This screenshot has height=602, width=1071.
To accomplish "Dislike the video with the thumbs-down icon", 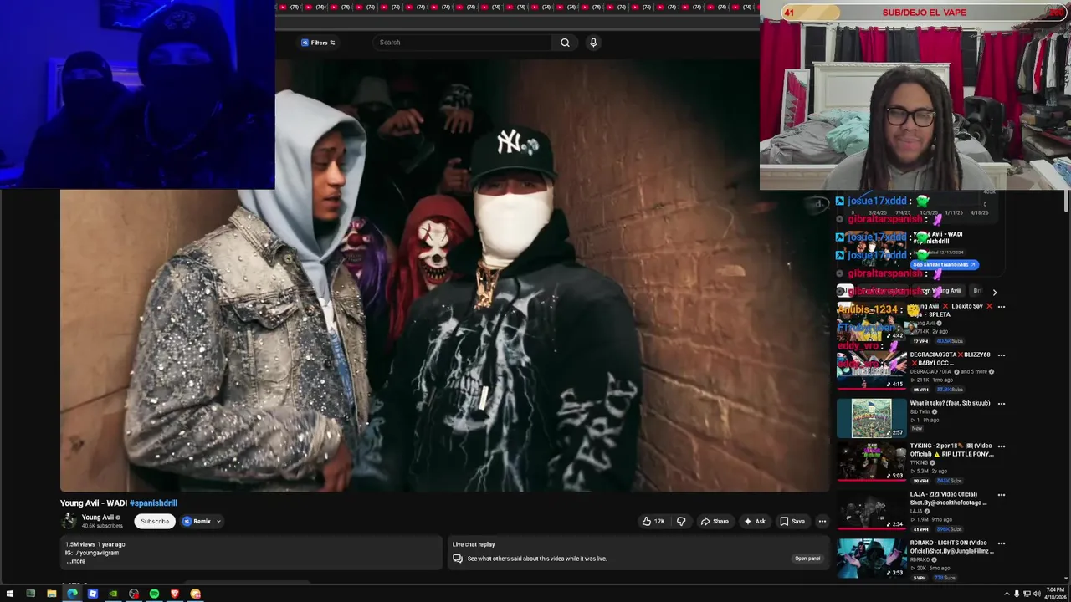I will click(681, 522).
